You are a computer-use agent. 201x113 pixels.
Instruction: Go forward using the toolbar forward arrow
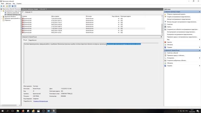coord(4,6)
